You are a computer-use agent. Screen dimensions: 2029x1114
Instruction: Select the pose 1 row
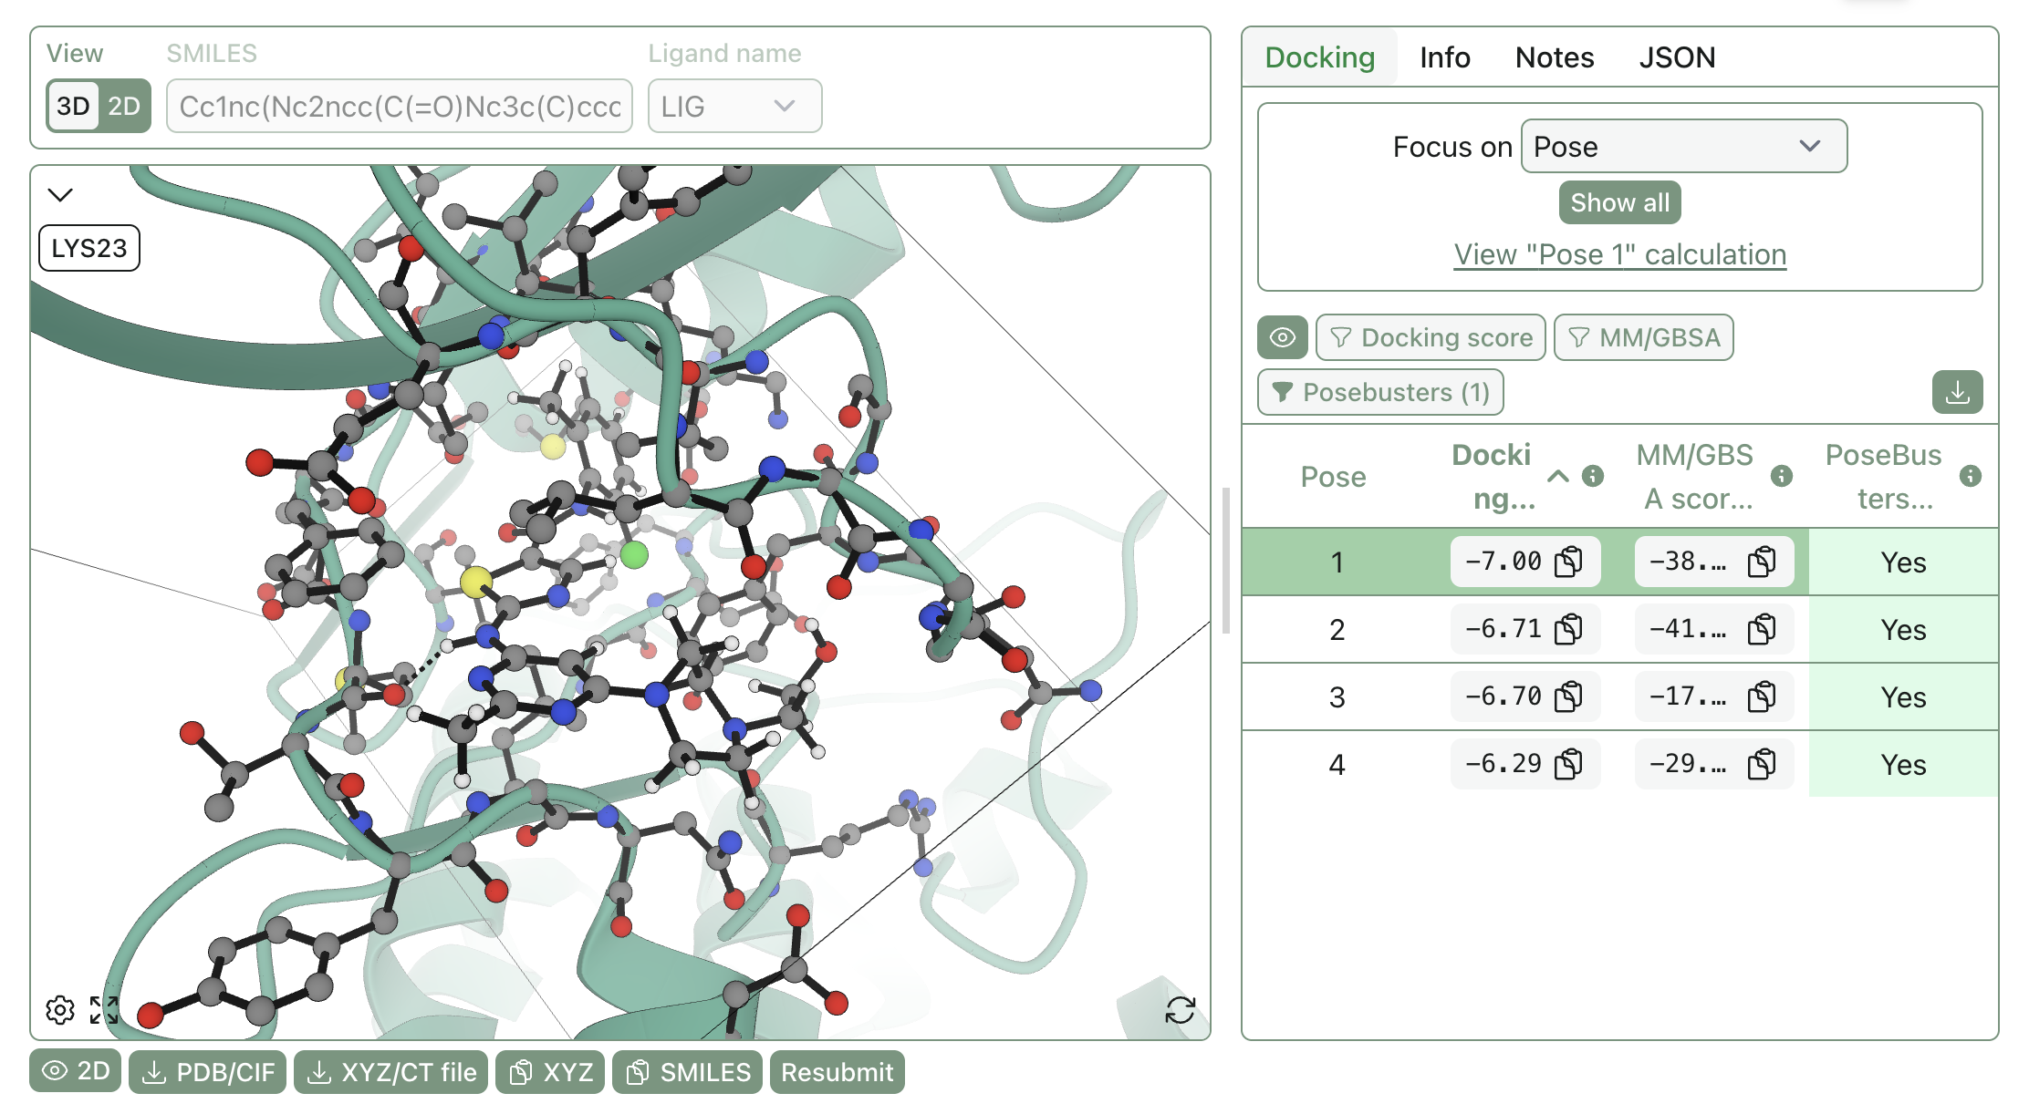point(1619,562)
